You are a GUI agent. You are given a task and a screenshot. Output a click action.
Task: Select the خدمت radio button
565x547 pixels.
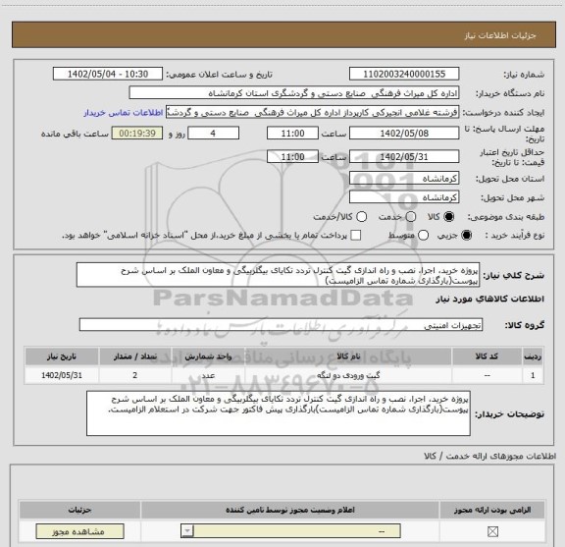coord(411,216)
